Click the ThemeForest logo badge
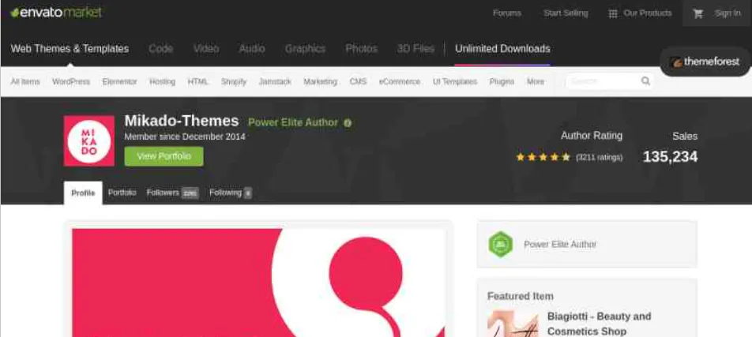The height and width of the screenshot is (337, 752). [x=705, y=62]
